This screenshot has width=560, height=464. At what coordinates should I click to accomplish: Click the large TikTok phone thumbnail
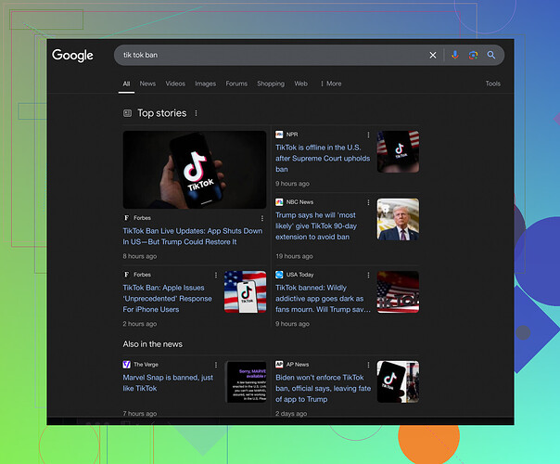[x=194, y=169]
